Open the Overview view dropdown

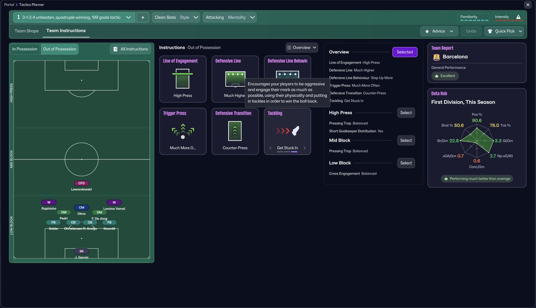point(301,47)
